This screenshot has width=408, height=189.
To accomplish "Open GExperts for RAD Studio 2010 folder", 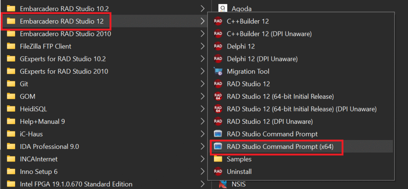I will 104,72.
